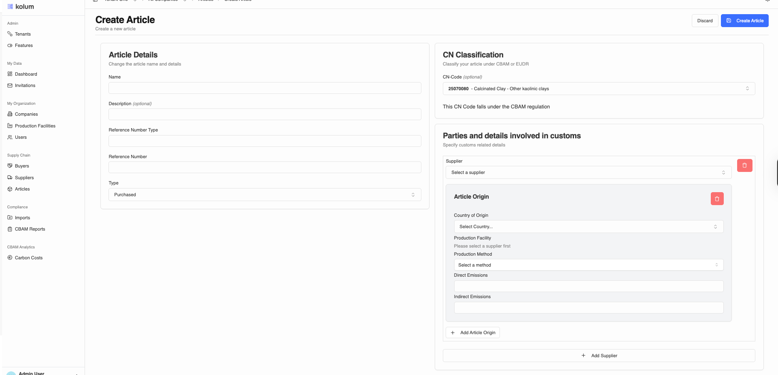This screenshot has width=778, height=375.
Task: Click the Carbon Costs euro icon
Action: (x=10, y=258)
